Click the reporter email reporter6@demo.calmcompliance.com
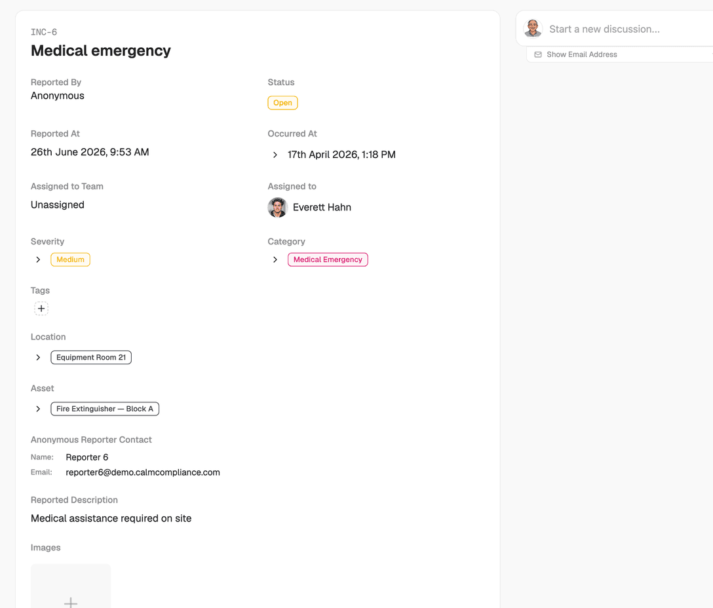 tap(143, 472)
